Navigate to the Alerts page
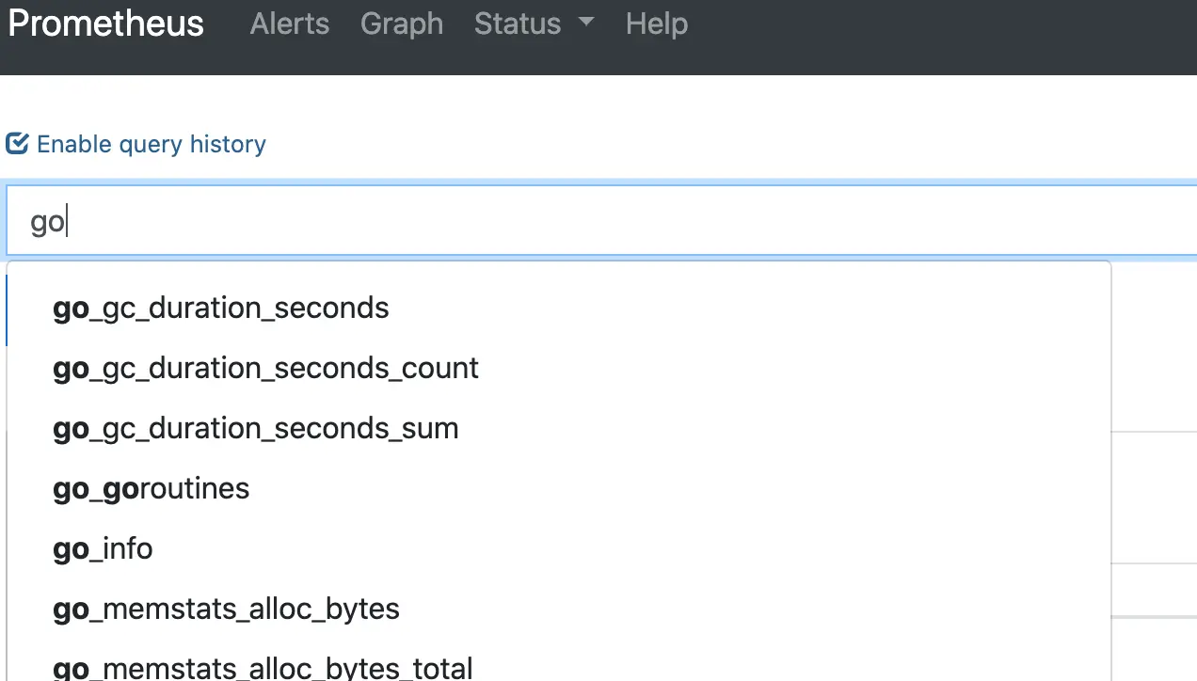The image size is (1197, 681). click(289, 24)
